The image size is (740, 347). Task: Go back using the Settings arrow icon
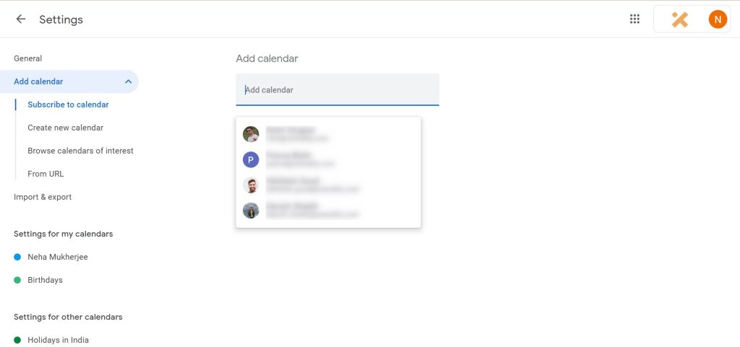(21, 19)
